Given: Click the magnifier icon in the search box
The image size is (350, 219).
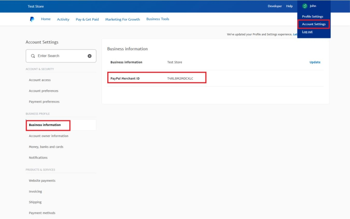Looking at the screenshot, I should (x=33, y=56).
